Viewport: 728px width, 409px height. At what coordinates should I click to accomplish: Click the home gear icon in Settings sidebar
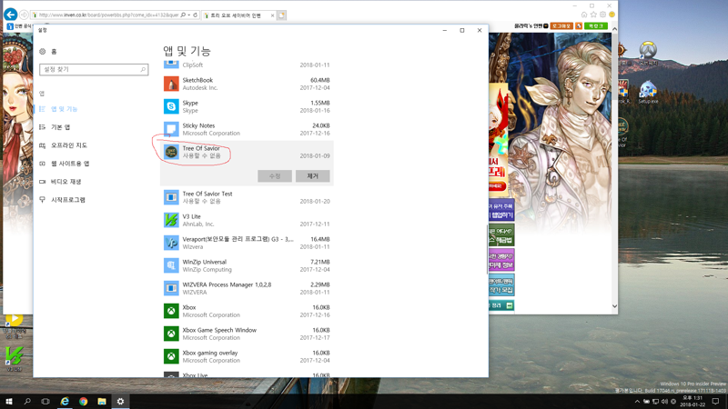pyautogui.click(x=43, y=52)
